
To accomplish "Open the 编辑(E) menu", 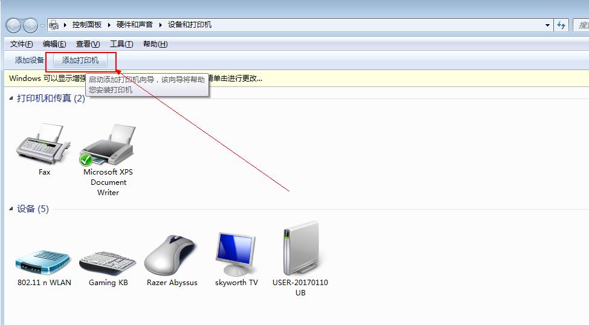I will coord(54,44).
